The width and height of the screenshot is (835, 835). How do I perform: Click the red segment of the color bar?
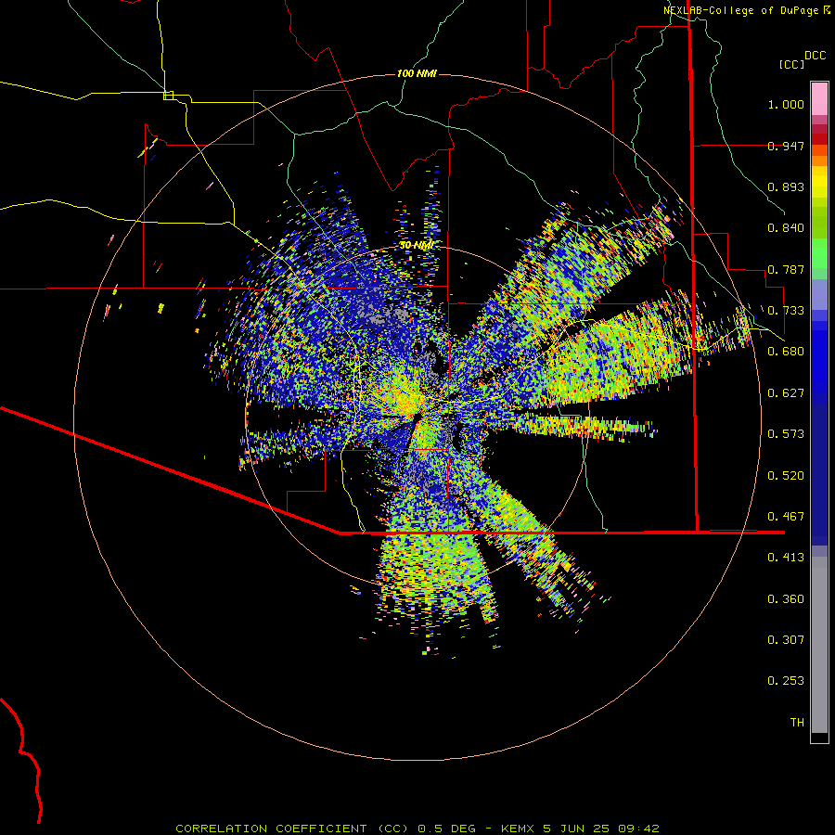pos(819,139)
